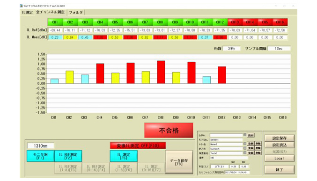Open the フォルダ tab
The image size is (317, 181).
pyautogui.click(x=76, y=12)
